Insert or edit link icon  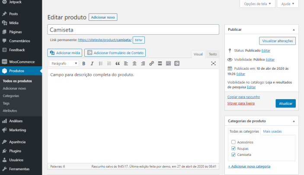(151, 64)
